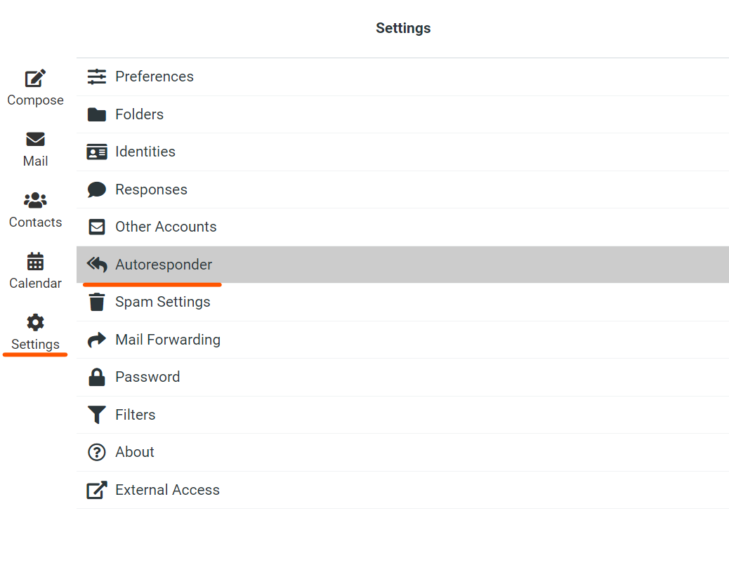The height and width of the screenshot is (565, 729).
Task: Open the Preferences text label
Action: click(x=155, y=77)
